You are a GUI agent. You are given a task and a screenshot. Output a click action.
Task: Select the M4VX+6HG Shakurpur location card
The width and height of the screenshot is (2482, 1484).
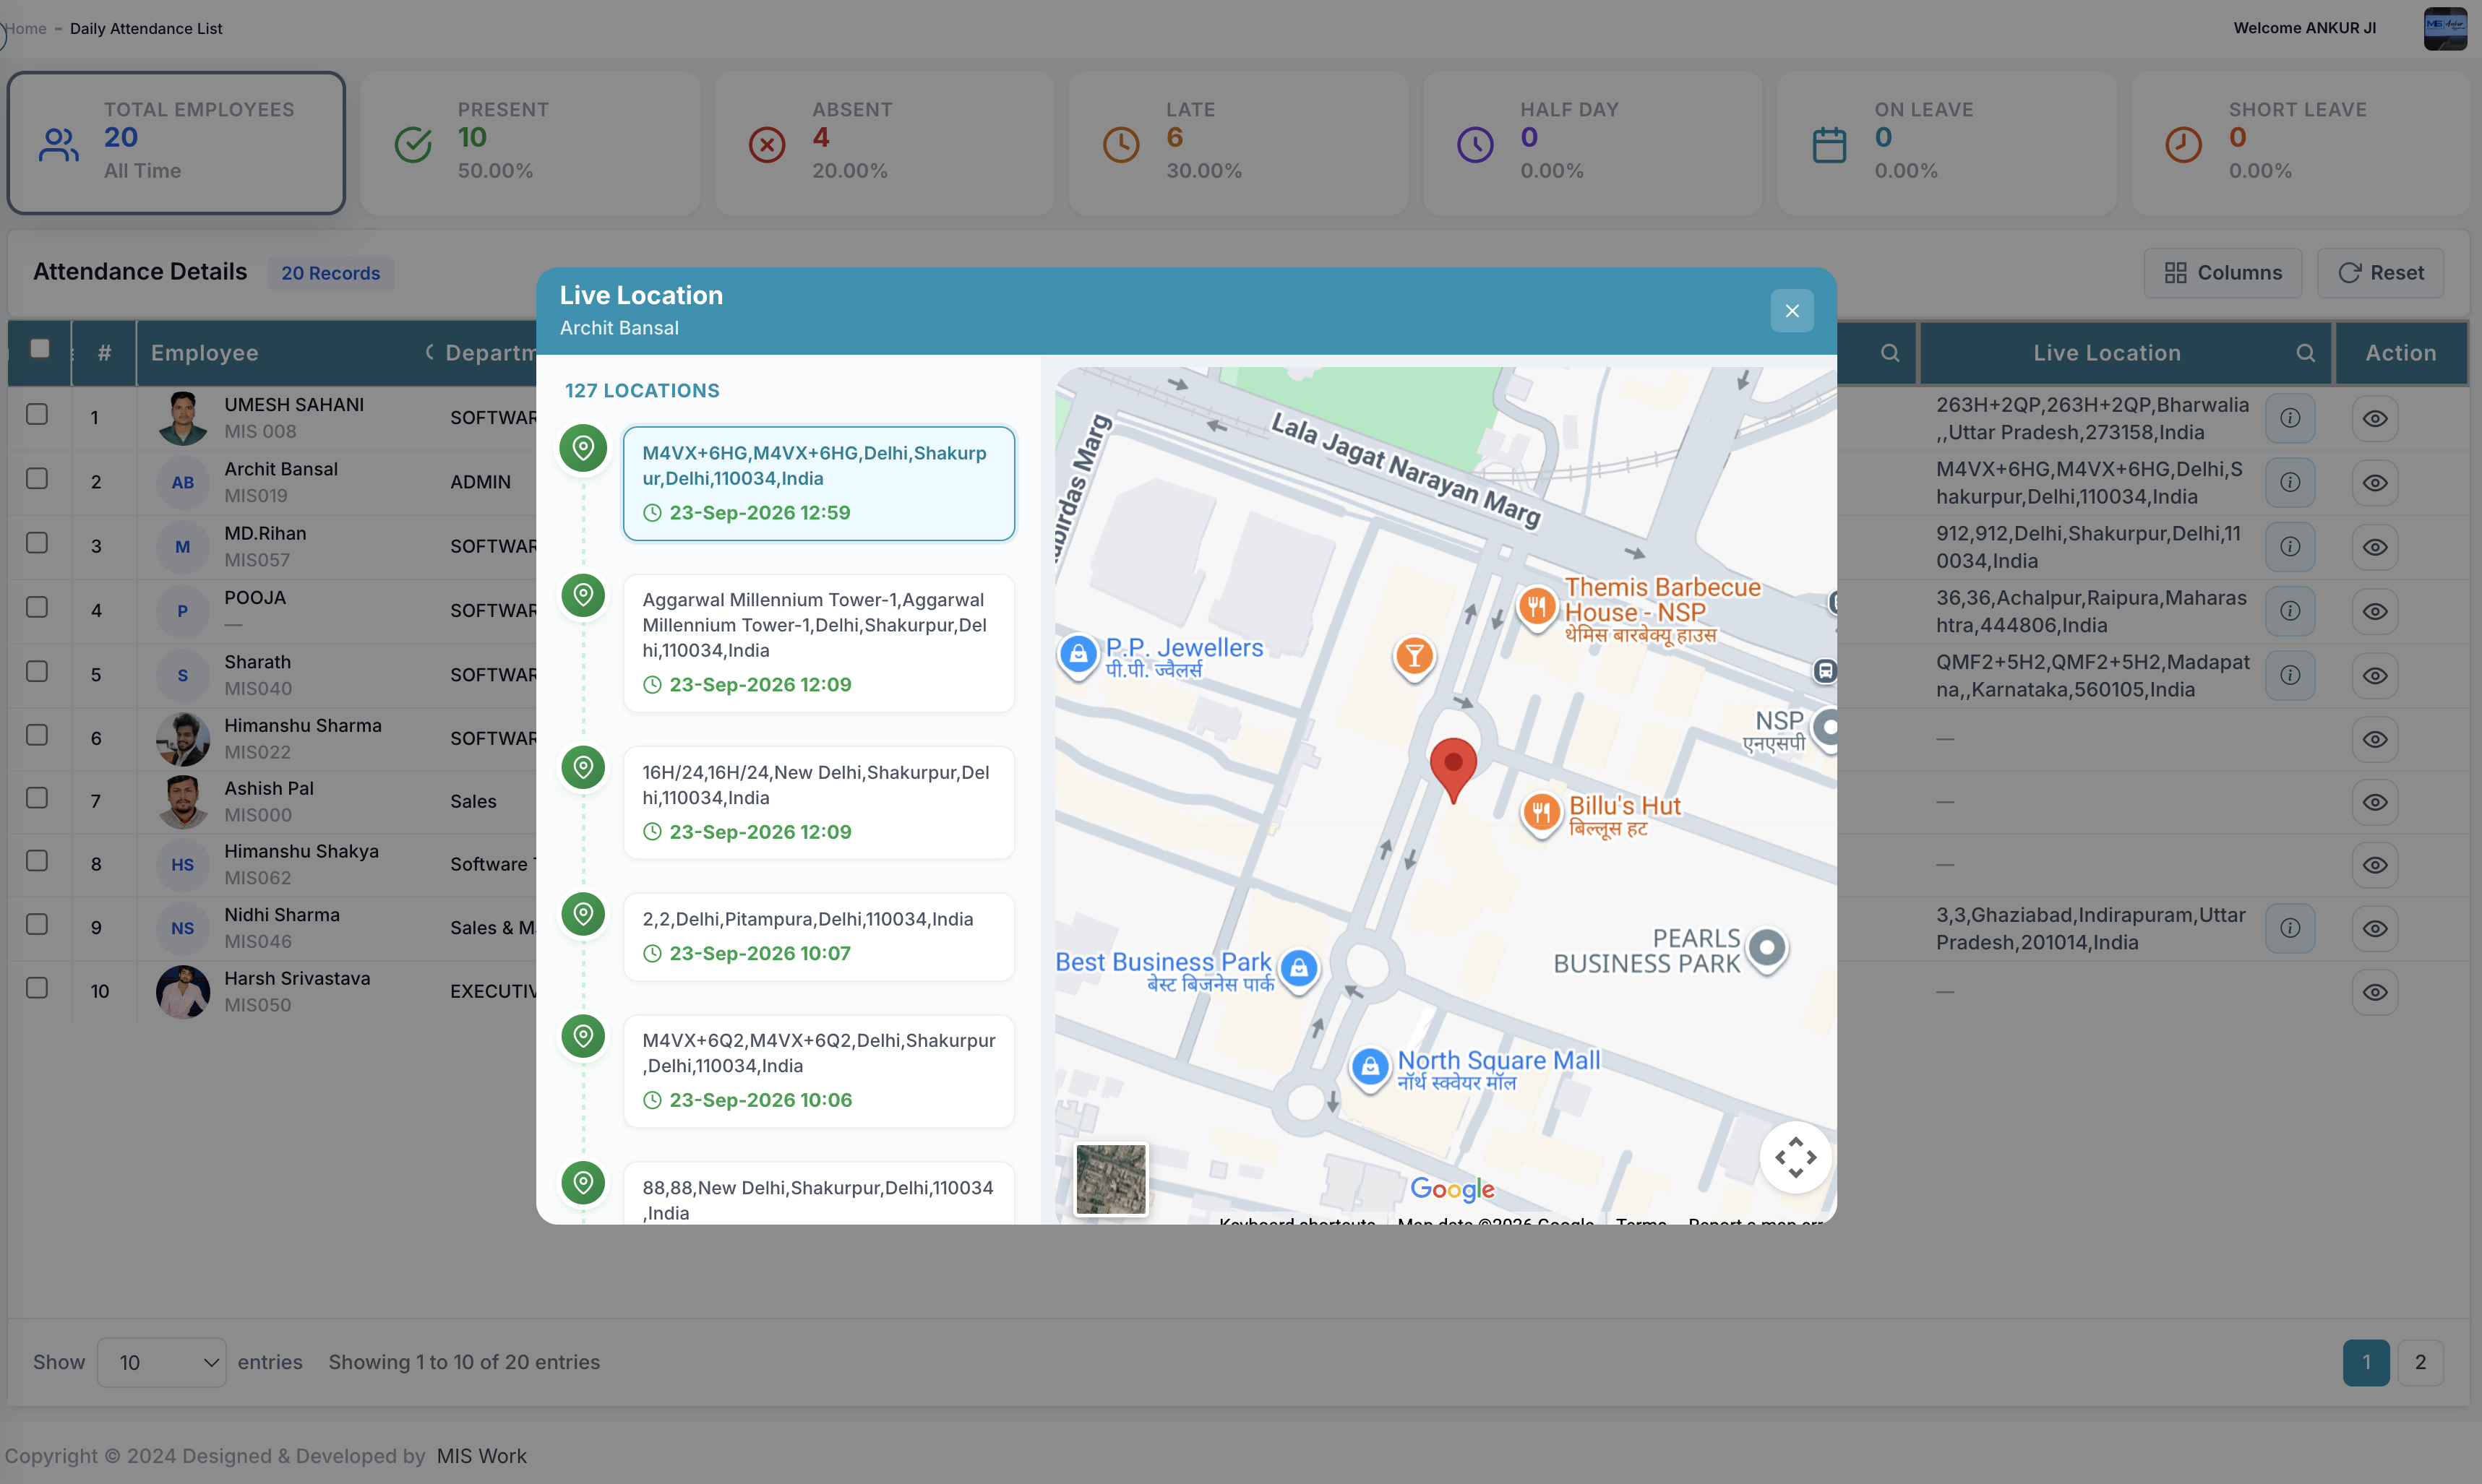(818, 484)
